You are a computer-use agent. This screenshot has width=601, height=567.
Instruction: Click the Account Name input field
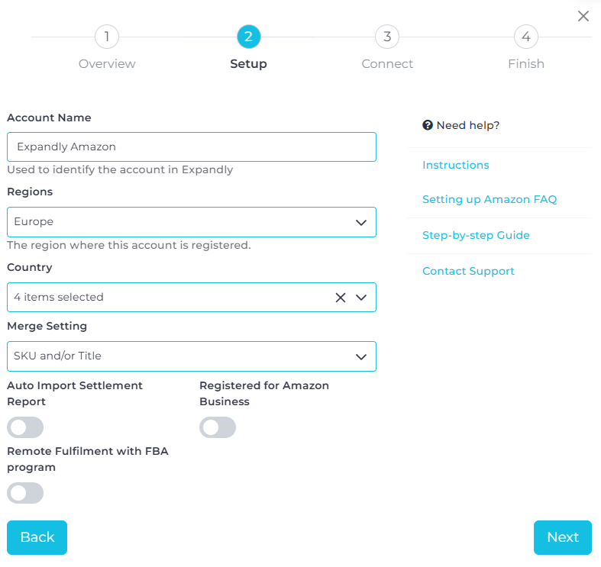pyautogui.click(x=191, y=147)
